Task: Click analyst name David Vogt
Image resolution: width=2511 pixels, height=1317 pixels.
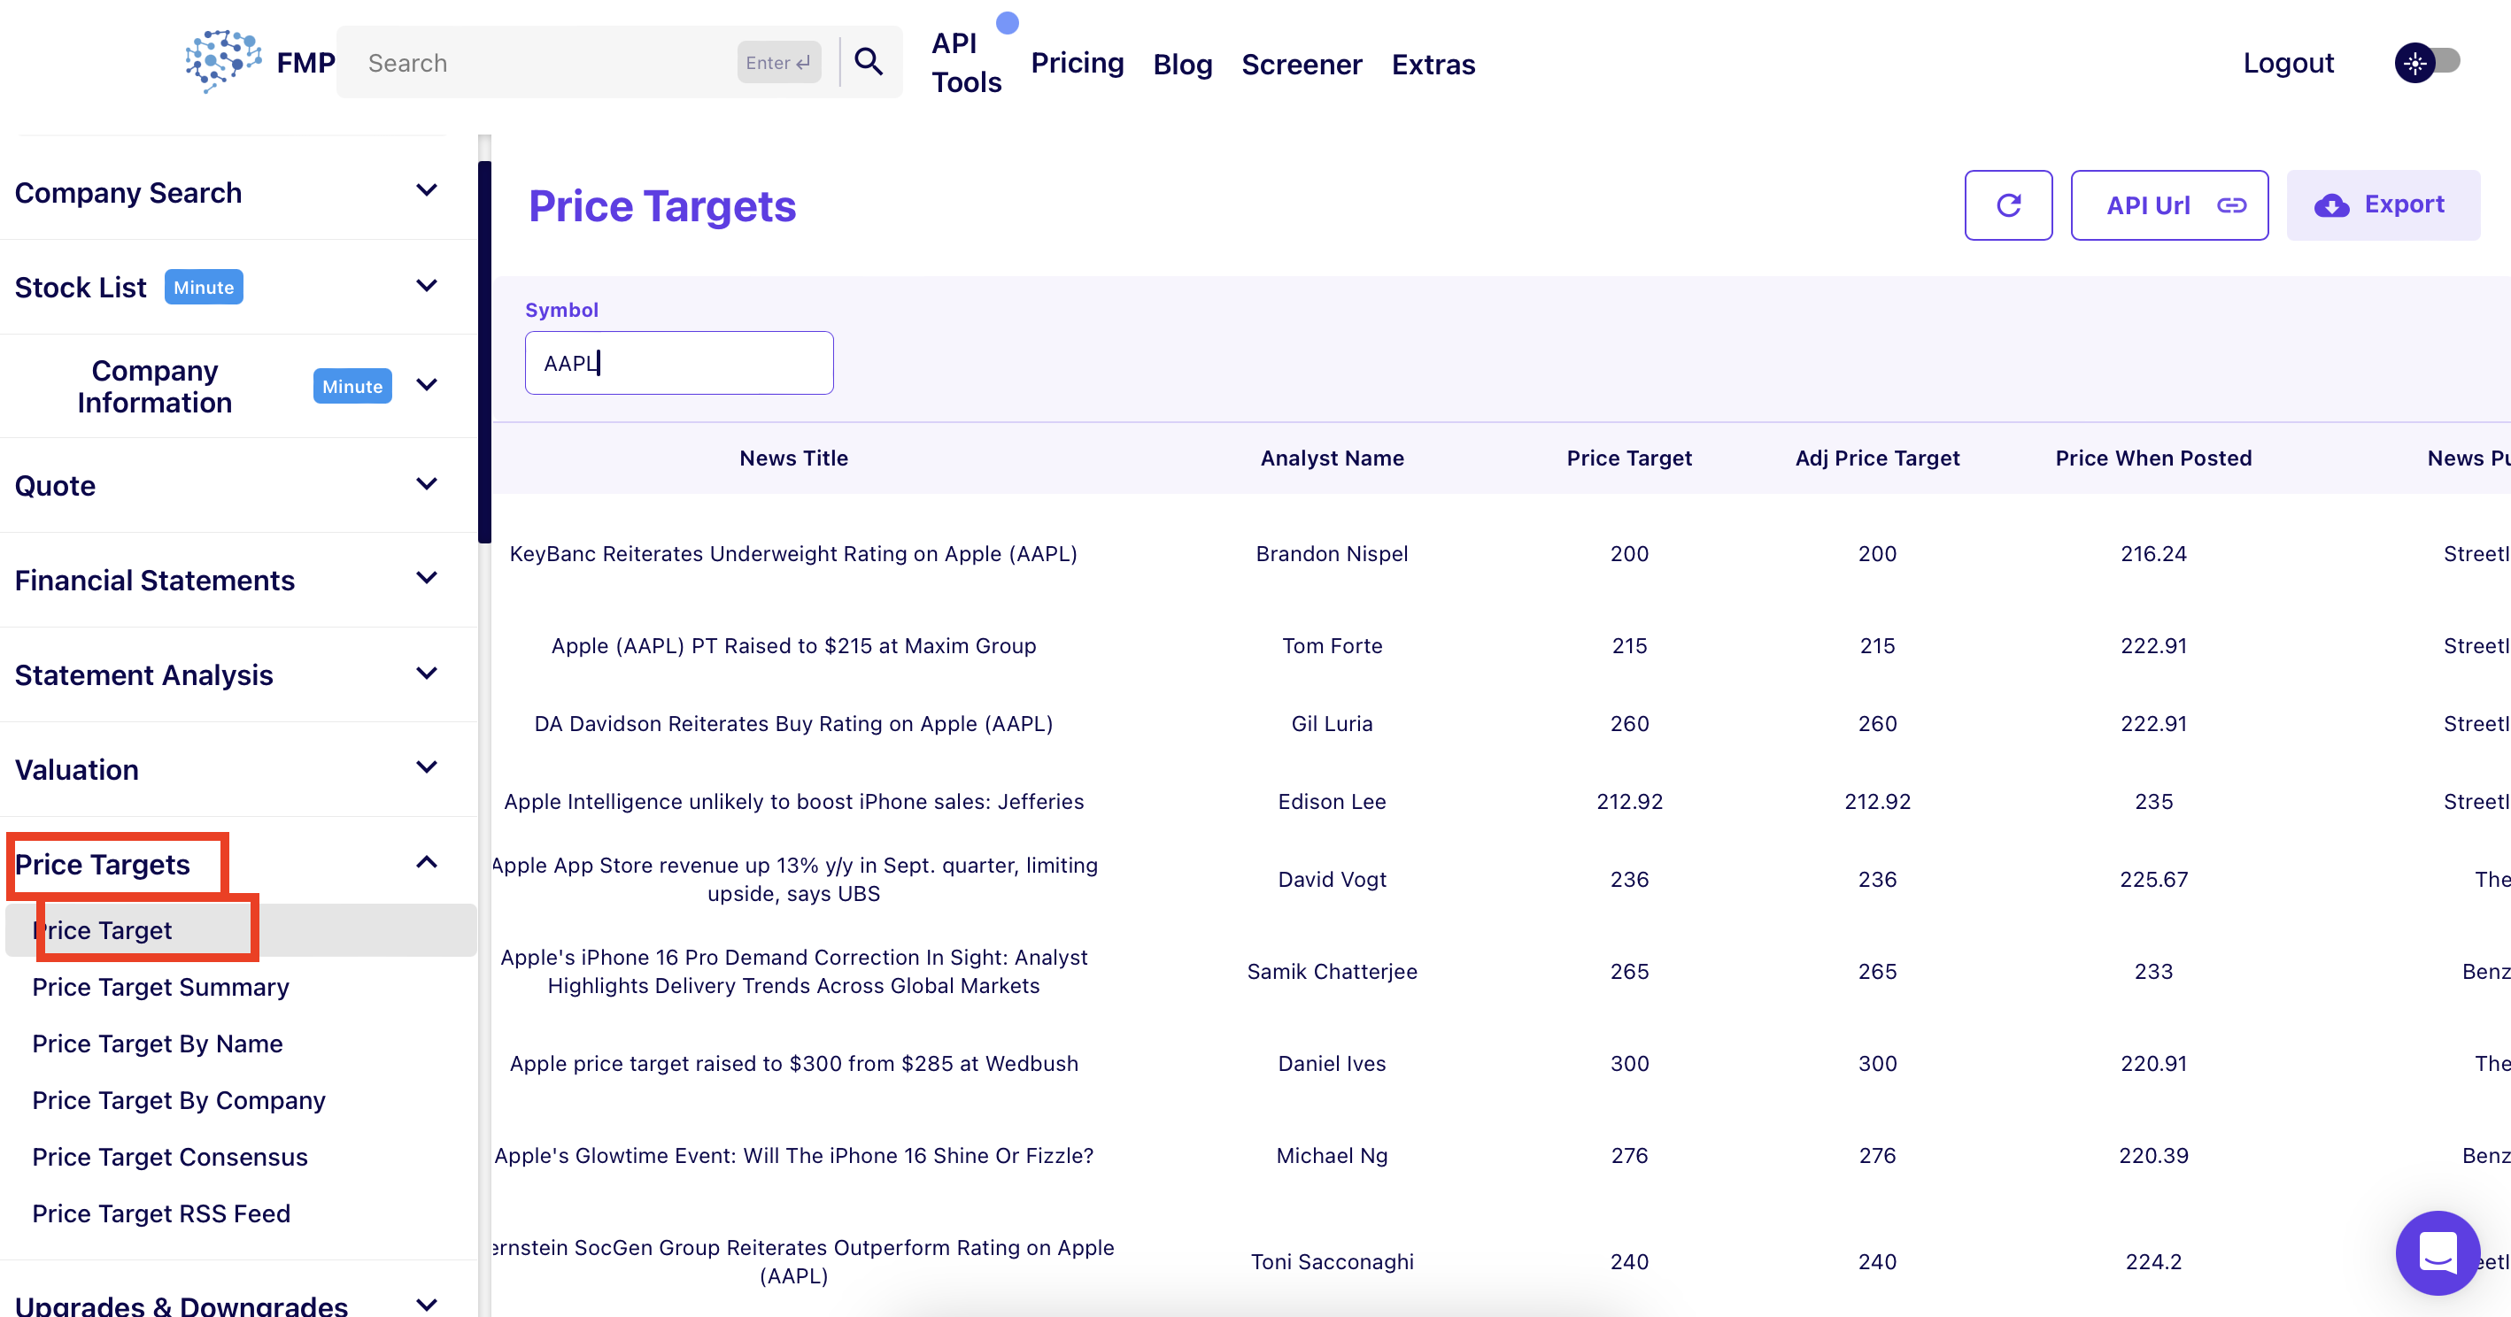Action: pos(1332,880)
